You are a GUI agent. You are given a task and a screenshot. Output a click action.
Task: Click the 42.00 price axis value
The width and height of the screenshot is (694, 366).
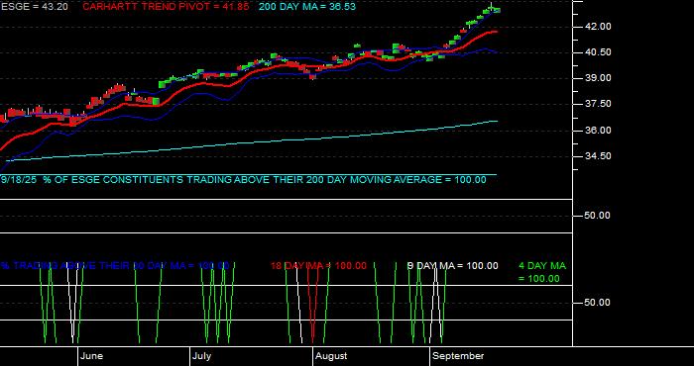pyautogui.click(x=598, y=27)
